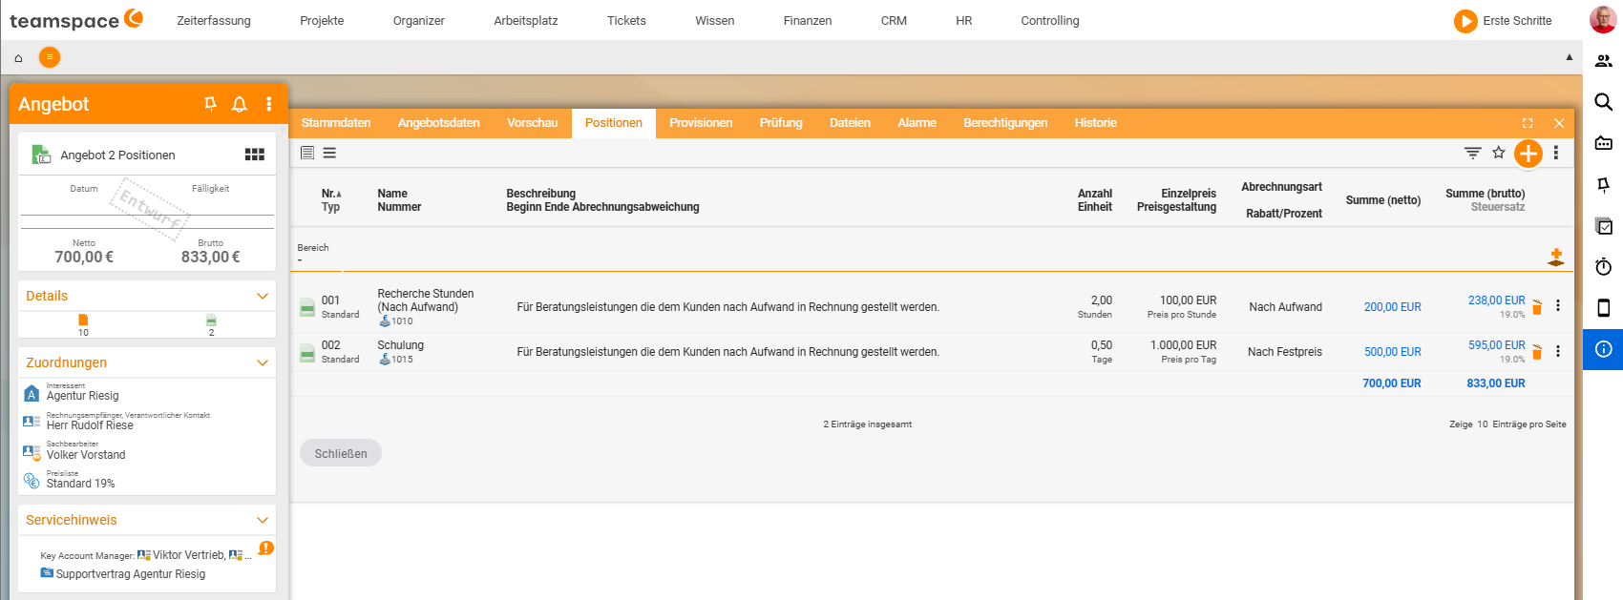The width and height of the screenshot is (1623, 600).
Task: Close panel with X icon
Action: coord(1559,123)
